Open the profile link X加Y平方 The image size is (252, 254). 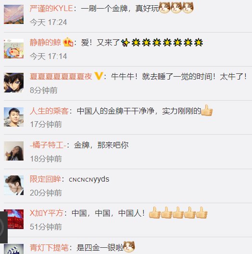click(x=46, y=213)
